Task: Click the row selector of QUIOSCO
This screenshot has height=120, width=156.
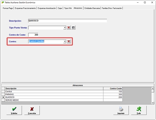Action: (x=3, y=97)
